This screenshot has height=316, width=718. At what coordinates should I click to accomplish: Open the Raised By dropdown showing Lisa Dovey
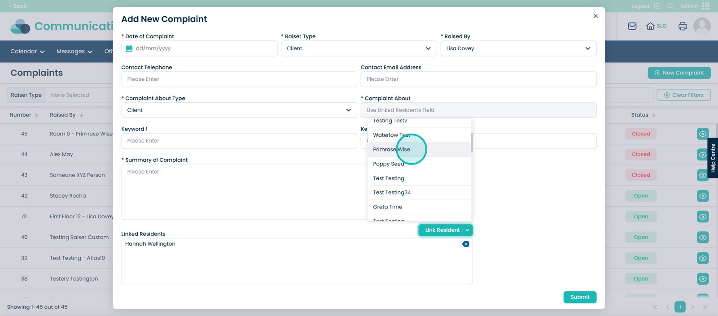pos(518,48)
